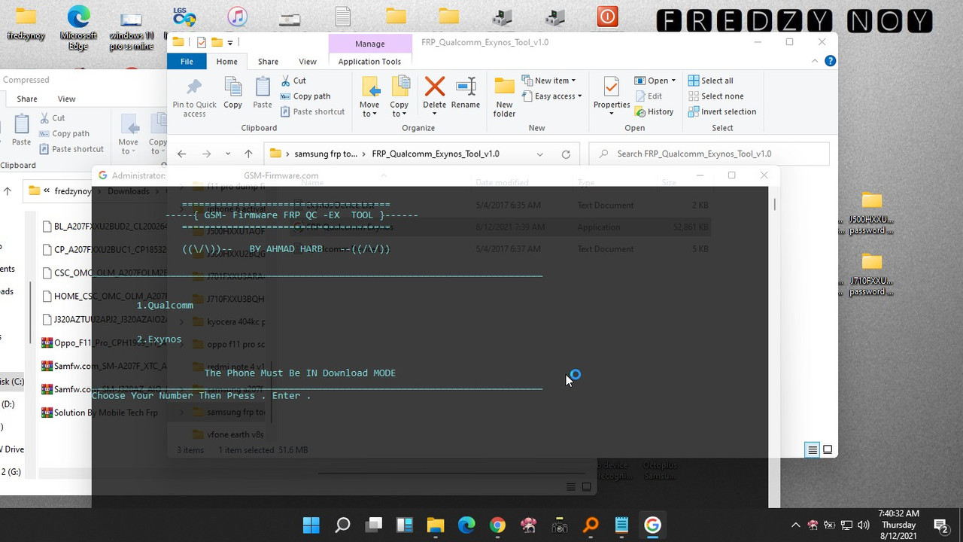Click Cut in the Compressed window ribbon
Viewport: 963px width, 542px height.
coord(51,118)
